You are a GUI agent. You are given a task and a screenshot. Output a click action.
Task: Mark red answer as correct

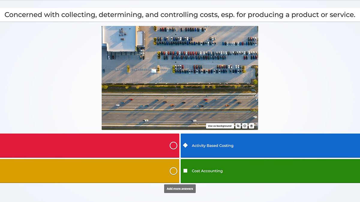tap(173, 145)
